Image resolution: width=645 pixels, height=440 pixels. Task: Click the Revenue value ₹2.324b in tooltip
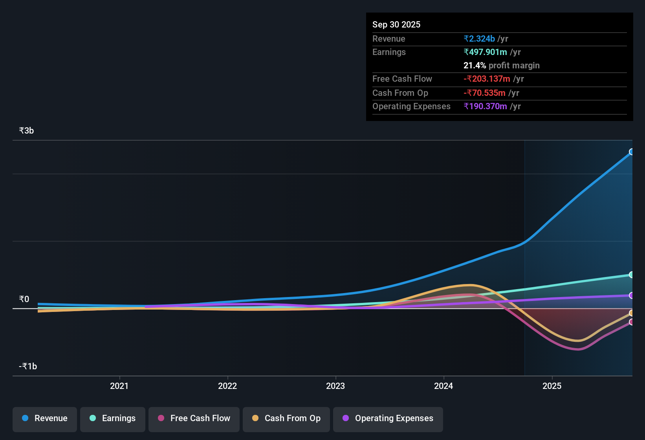[479, 38]
